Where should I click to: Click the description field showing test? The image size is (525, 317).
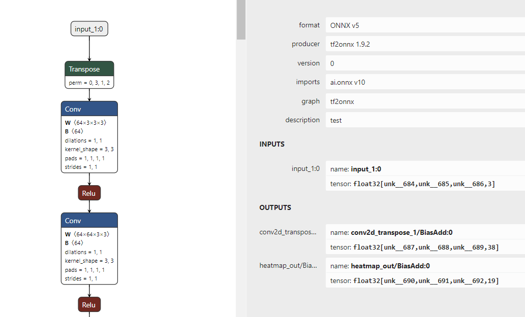pos(425,120)
